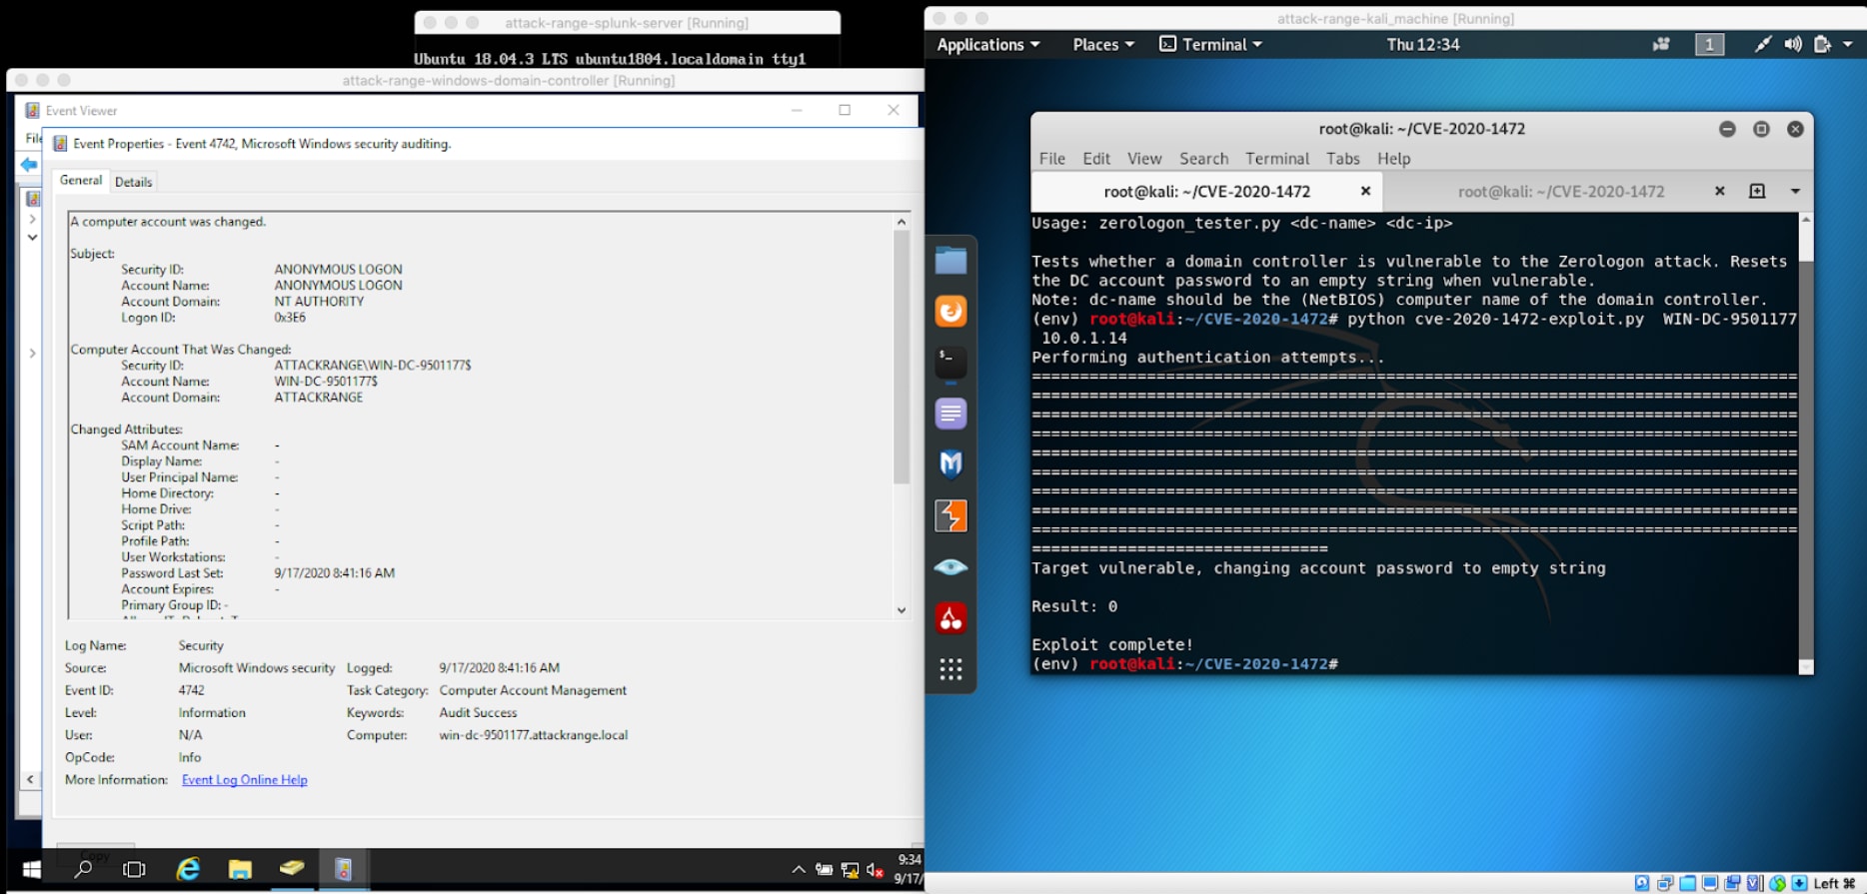This screenshot has height=895, width=1867.
Task: Open the Kali system menu arrow
Action: coord(1847,44)
